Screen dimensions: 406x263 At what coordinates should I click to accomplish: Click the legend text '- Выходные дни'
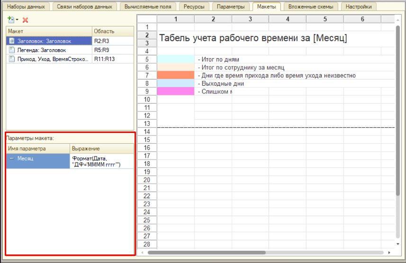(x=221, y=84)
